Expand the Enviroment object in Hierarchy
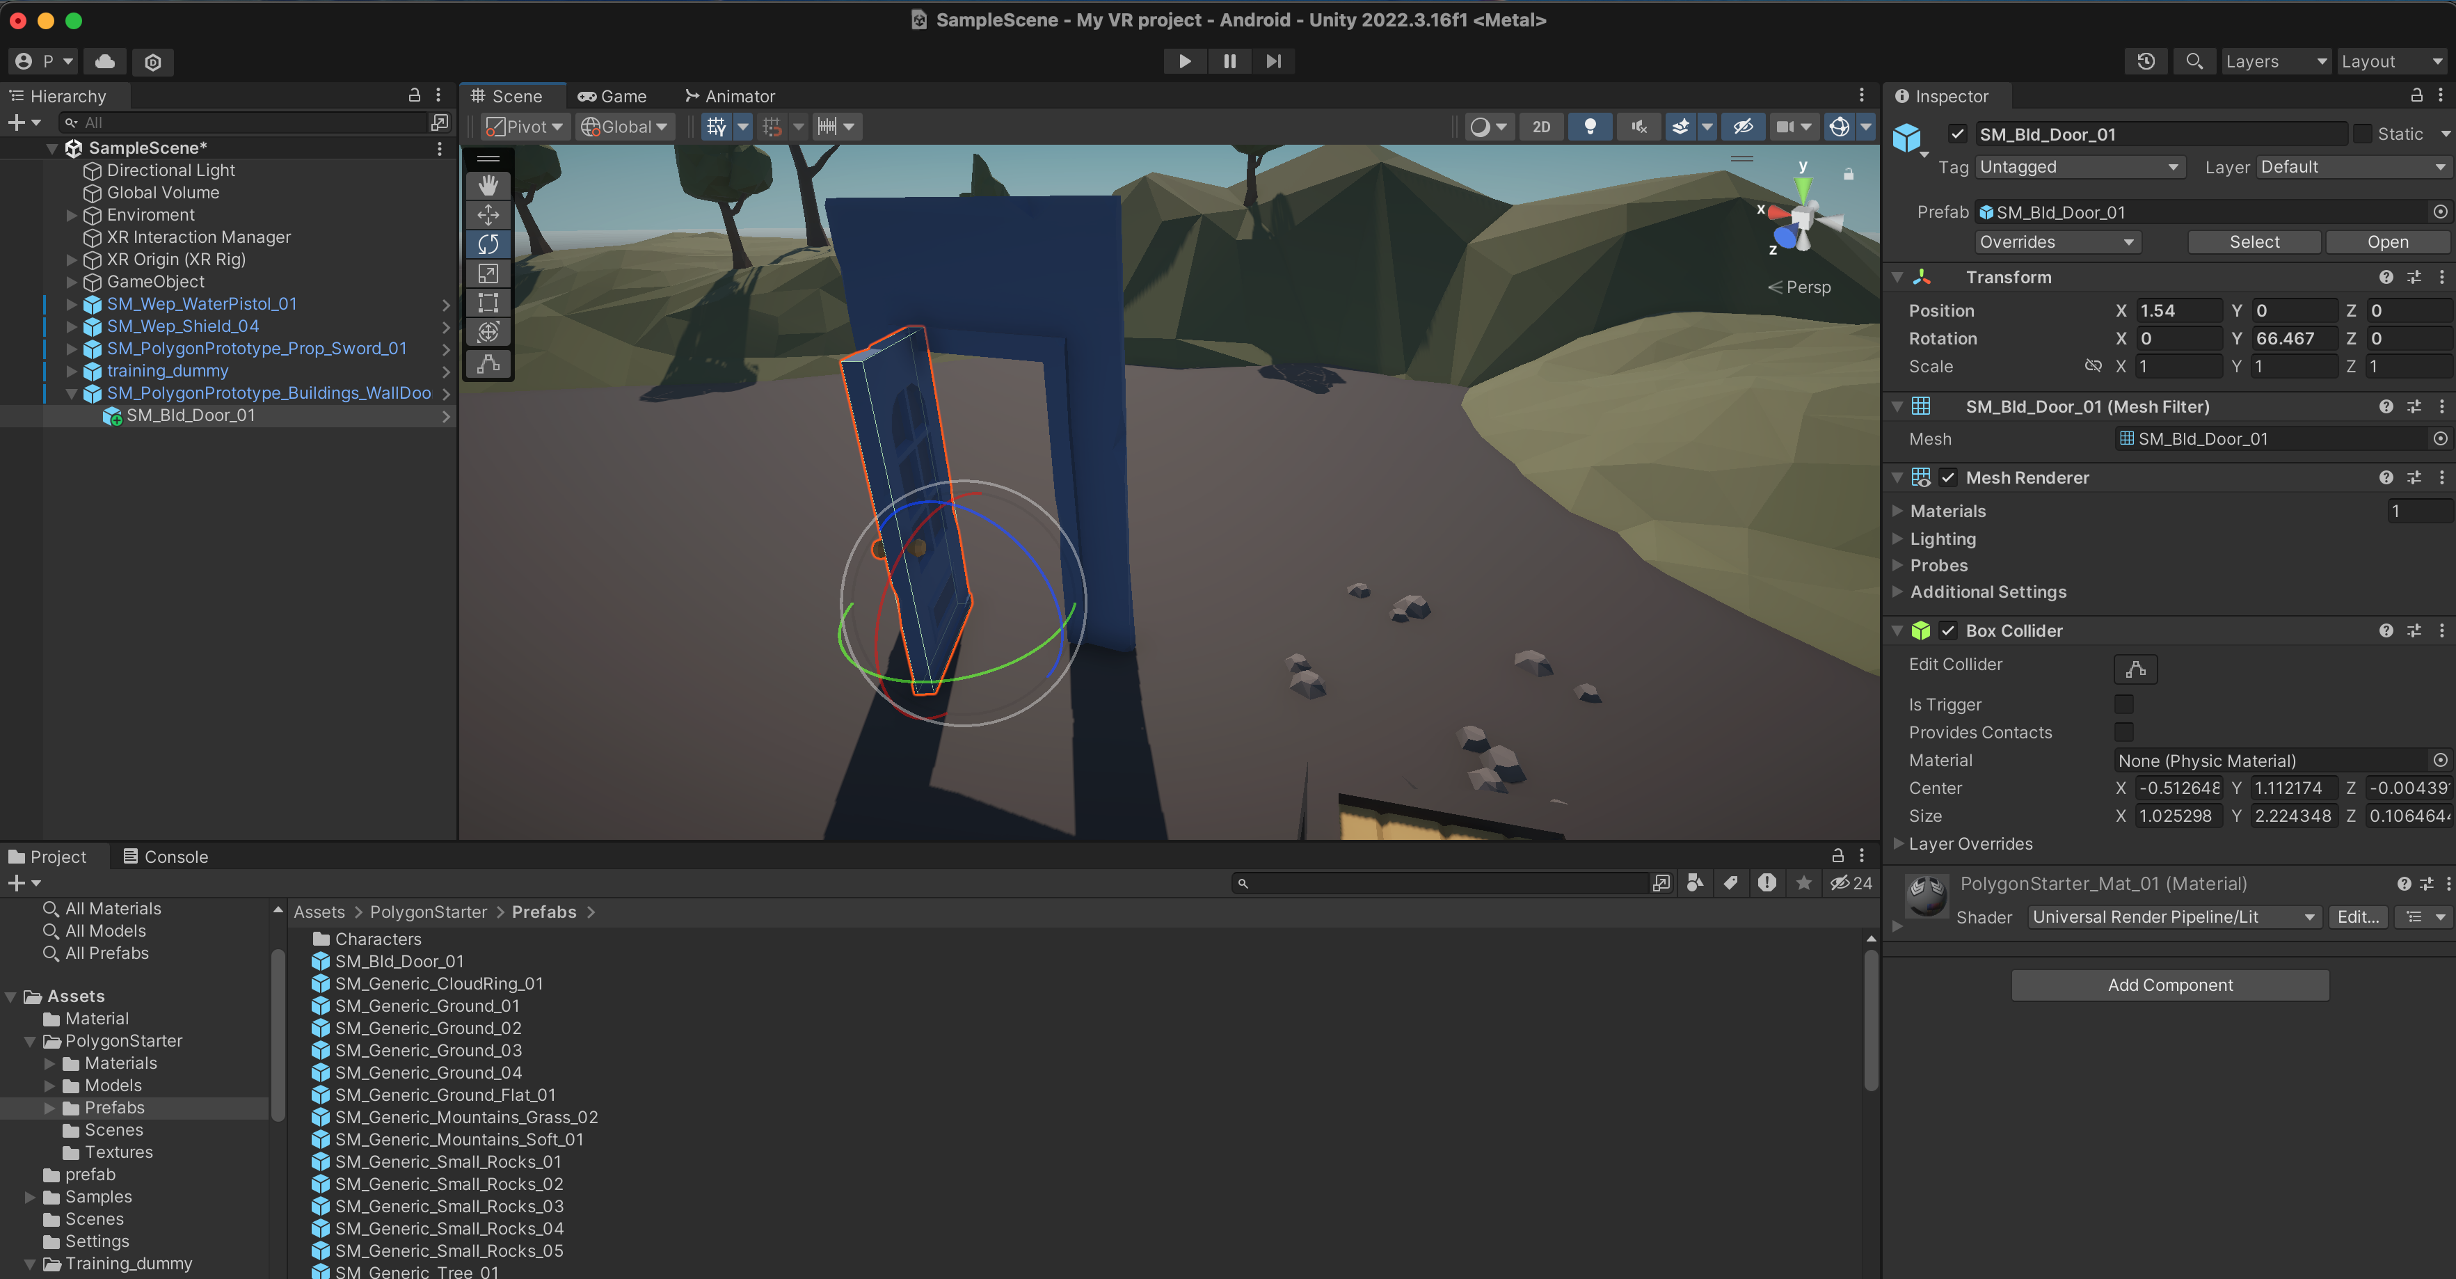The image size is (2456, 1279). tap(72, 214)
